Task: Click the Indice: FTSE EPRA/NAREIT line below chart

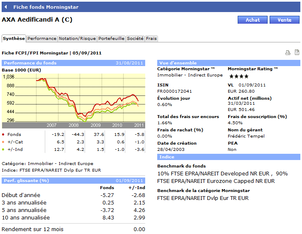Action: [51, 170]
